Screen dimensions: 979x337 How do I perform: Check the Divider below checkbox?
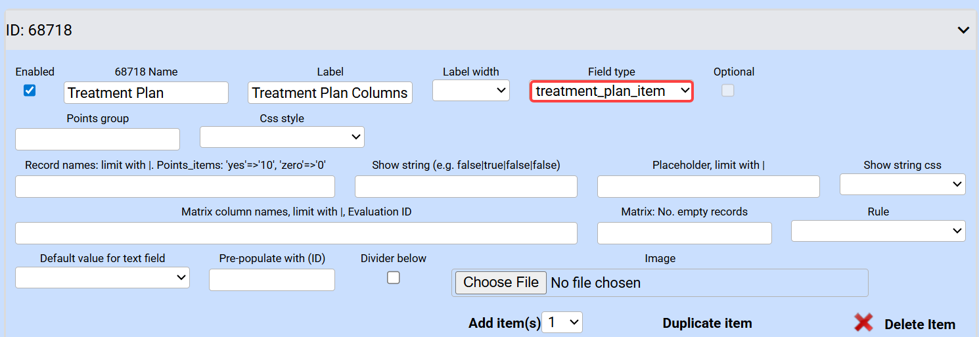click(x=393, y=278)
